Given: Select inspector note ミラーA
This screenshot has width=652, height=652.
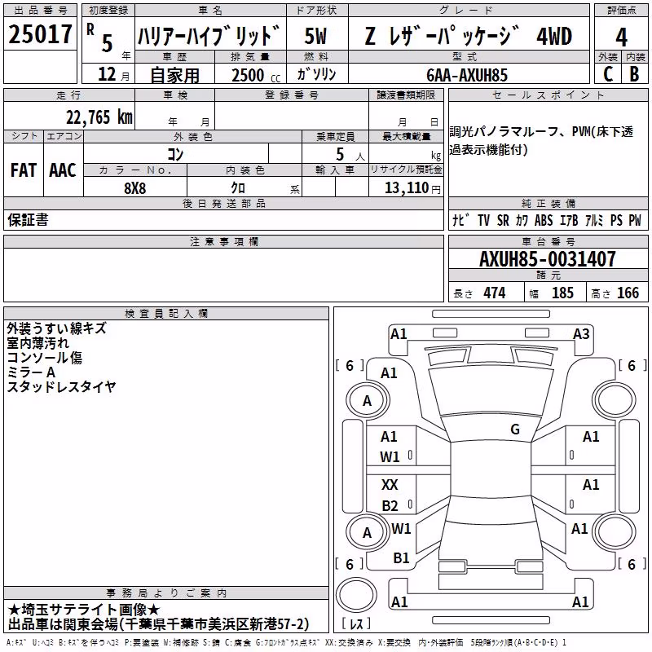Looking at the screenshot, I should pos(31,372).
